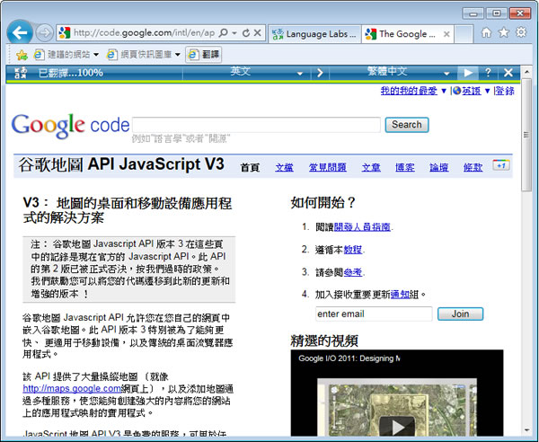This screenshot has height=442, width=539.
Task: Click the 英語 language link
Action: (471, 91)
